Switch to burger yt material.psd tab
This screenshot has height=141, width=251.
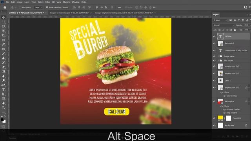pyautogui.click(x=70, y=13)
